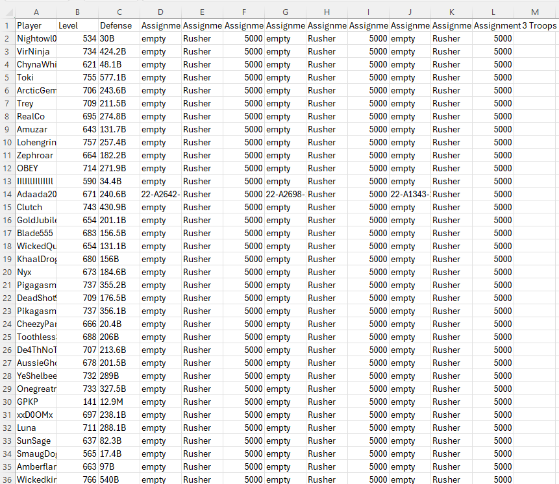Viewport: 559px width, 484px height.
Task: Click row 14 number to select Adaaada20's row
Action: [6, 194]
